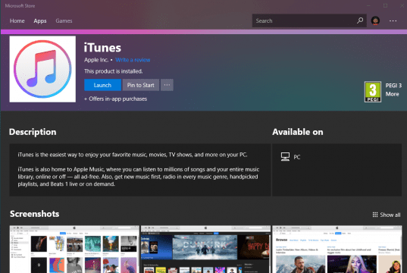Viewport: 407px width, 273px height.
Task: Open the music library screenshot thumbnail
Action: 74,249
